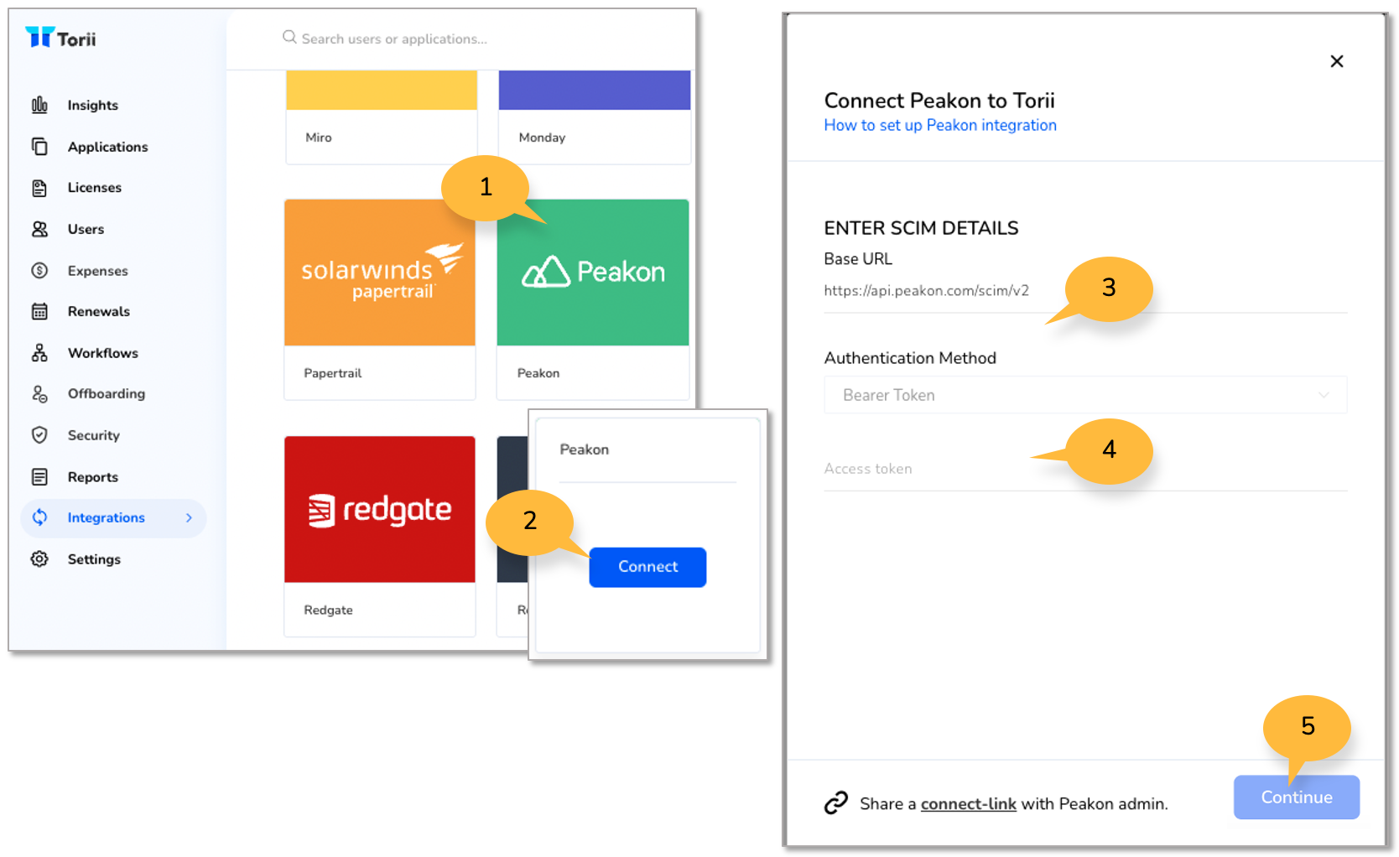Screen dimensions: 1399x857
Task: Select the Peakon application tile
Action: coord(593,273)
